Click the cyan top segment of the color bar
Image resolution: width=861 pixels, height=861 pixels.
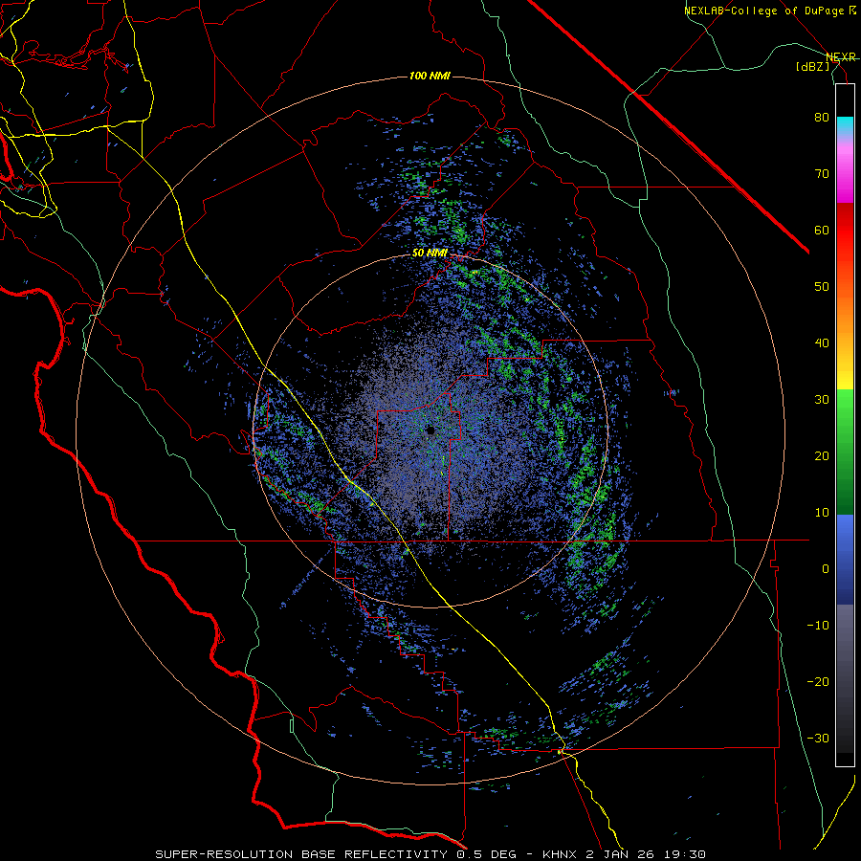(845, 124)
